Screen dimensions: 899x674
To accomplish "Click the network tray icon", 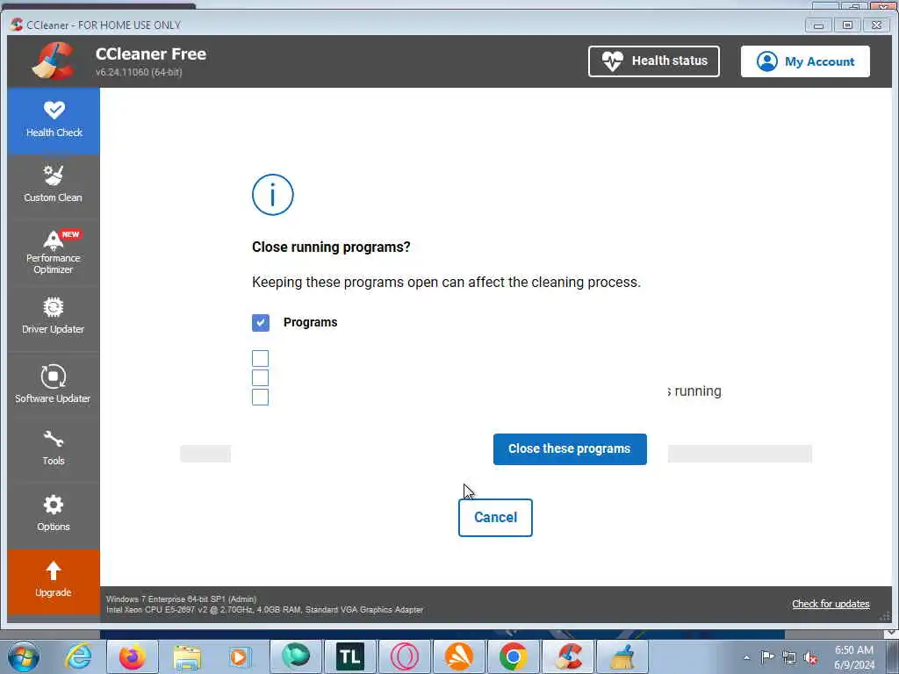I will click(x=789, y=657).
